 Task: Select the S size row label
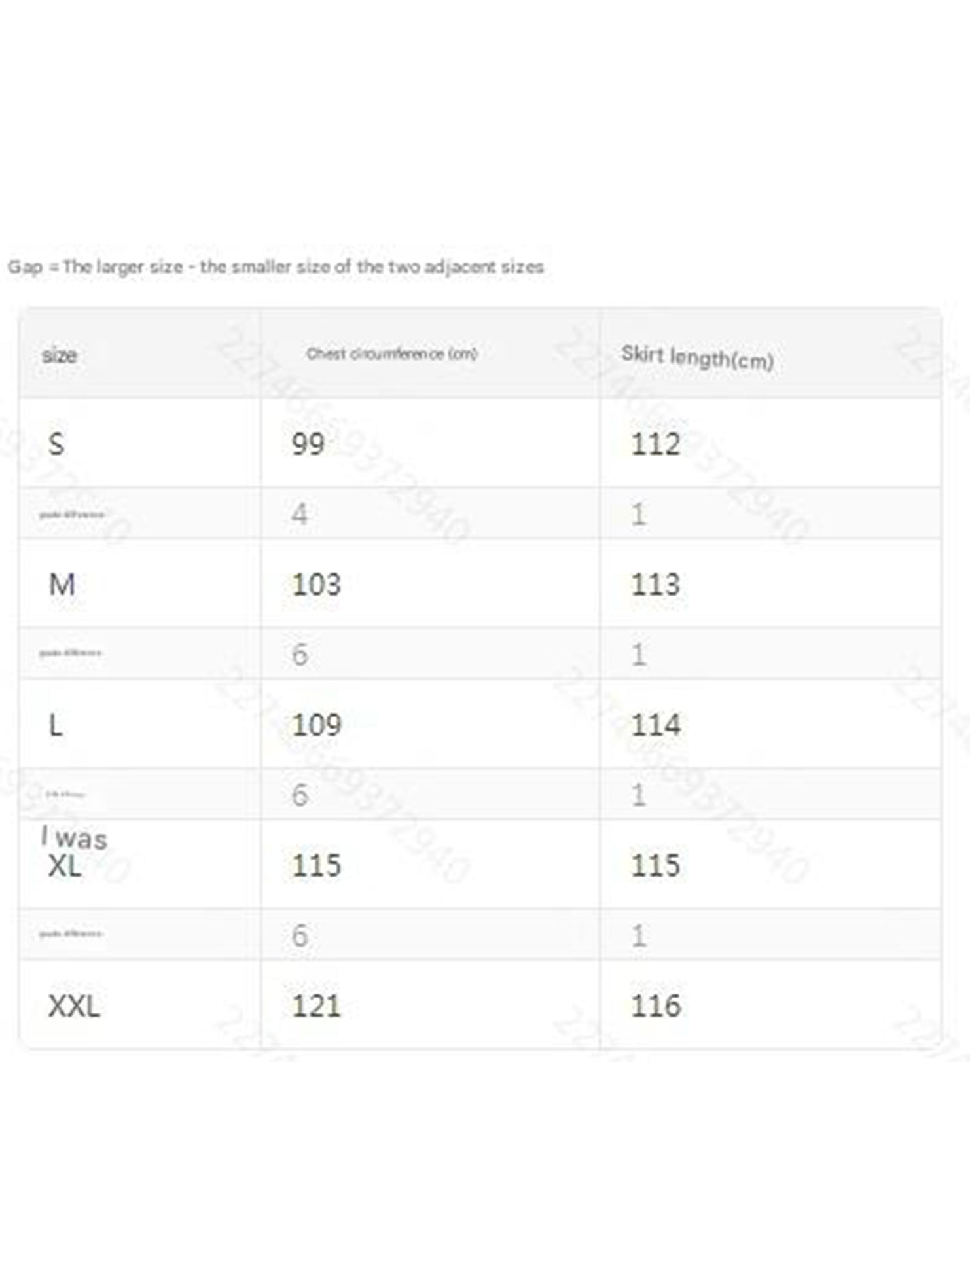[x=56, y=444]
